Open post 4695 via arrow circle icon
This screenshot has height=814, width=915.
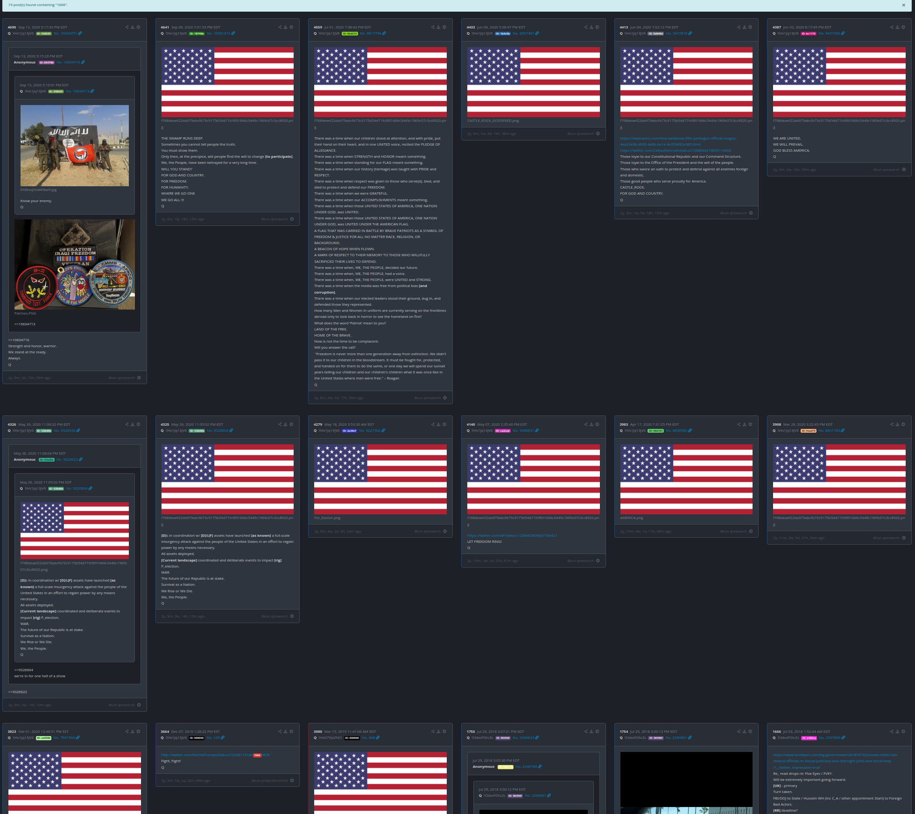139,27
